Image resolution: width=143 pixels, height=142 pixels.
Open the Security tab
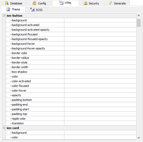coord(91,3)
